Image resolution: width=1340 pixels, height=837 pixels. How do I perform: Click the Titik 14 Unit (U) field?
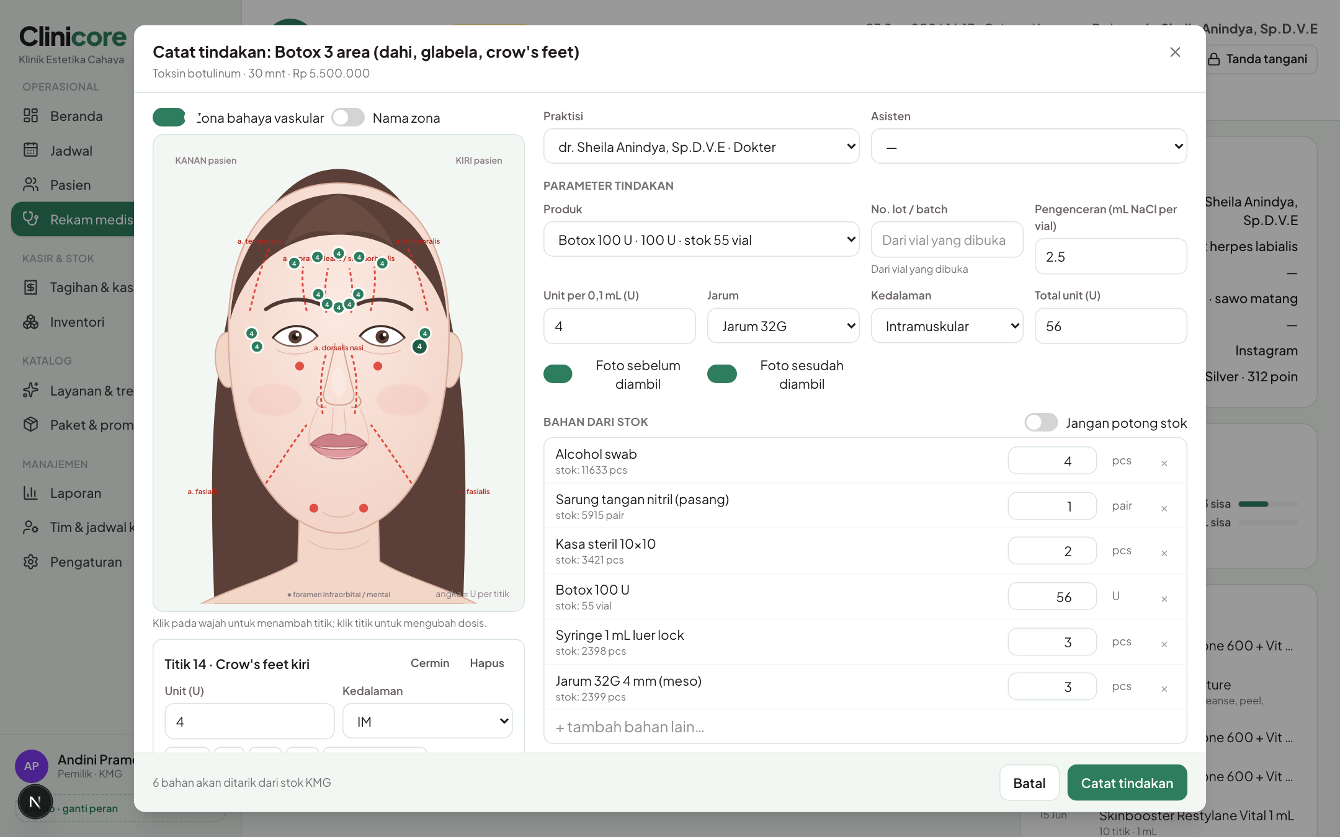[249, 720]
